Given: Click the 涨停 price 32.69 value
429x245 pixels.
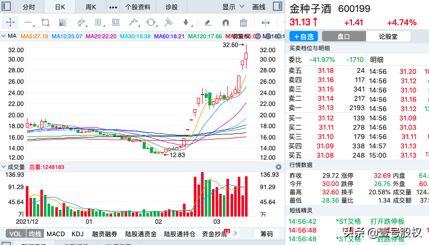Looking at the screenshot, I should click(x=382, y=175).
